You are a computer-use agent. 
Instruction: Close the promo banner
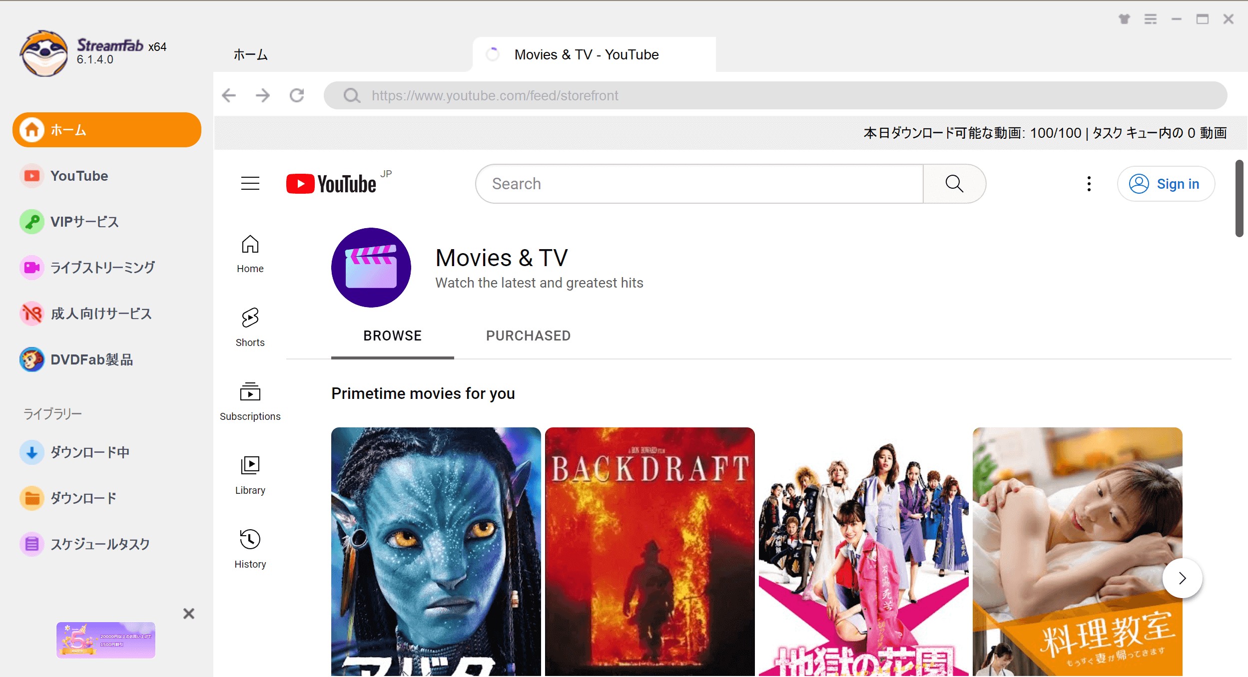(188, 614)
